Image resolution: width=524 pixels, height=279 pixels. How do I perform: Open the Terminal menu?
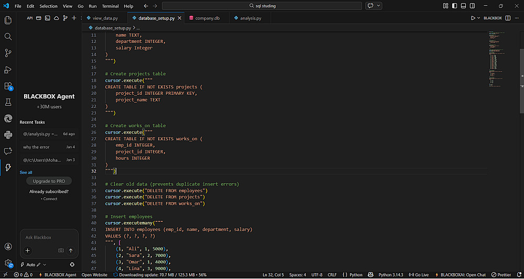110,6
